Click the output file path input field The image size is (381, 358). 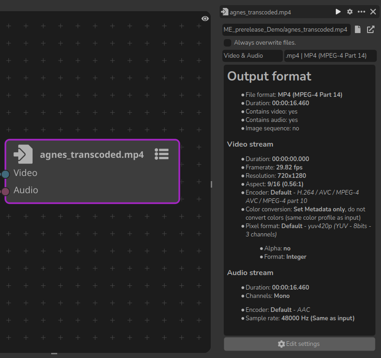tap(286, 30)
